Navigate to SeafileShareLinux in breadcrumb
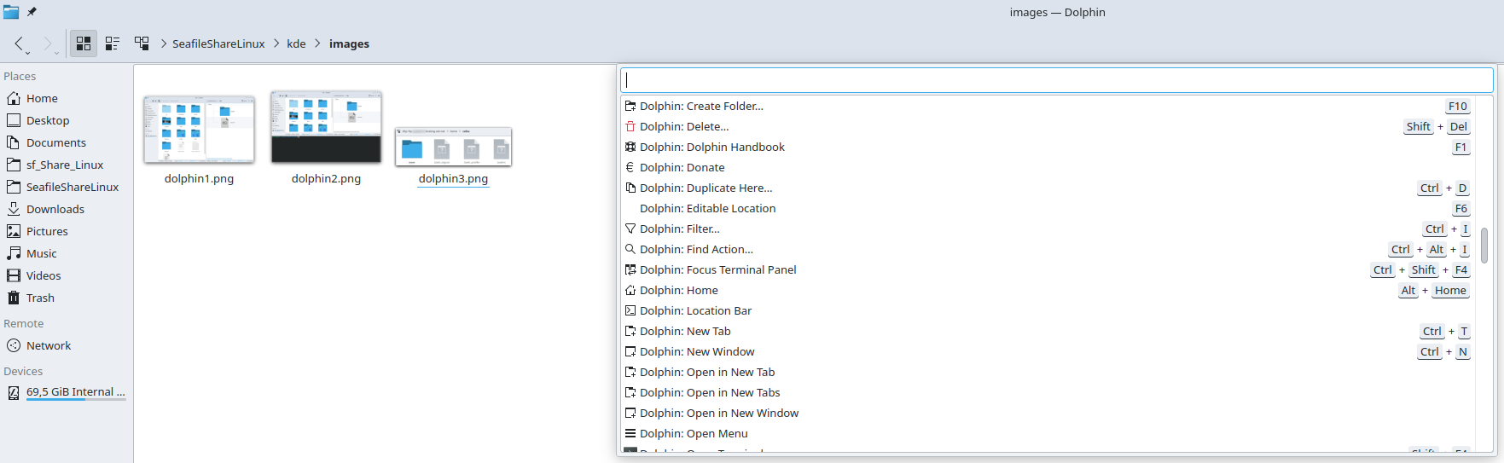1504x463 pixels. [218, 43]
